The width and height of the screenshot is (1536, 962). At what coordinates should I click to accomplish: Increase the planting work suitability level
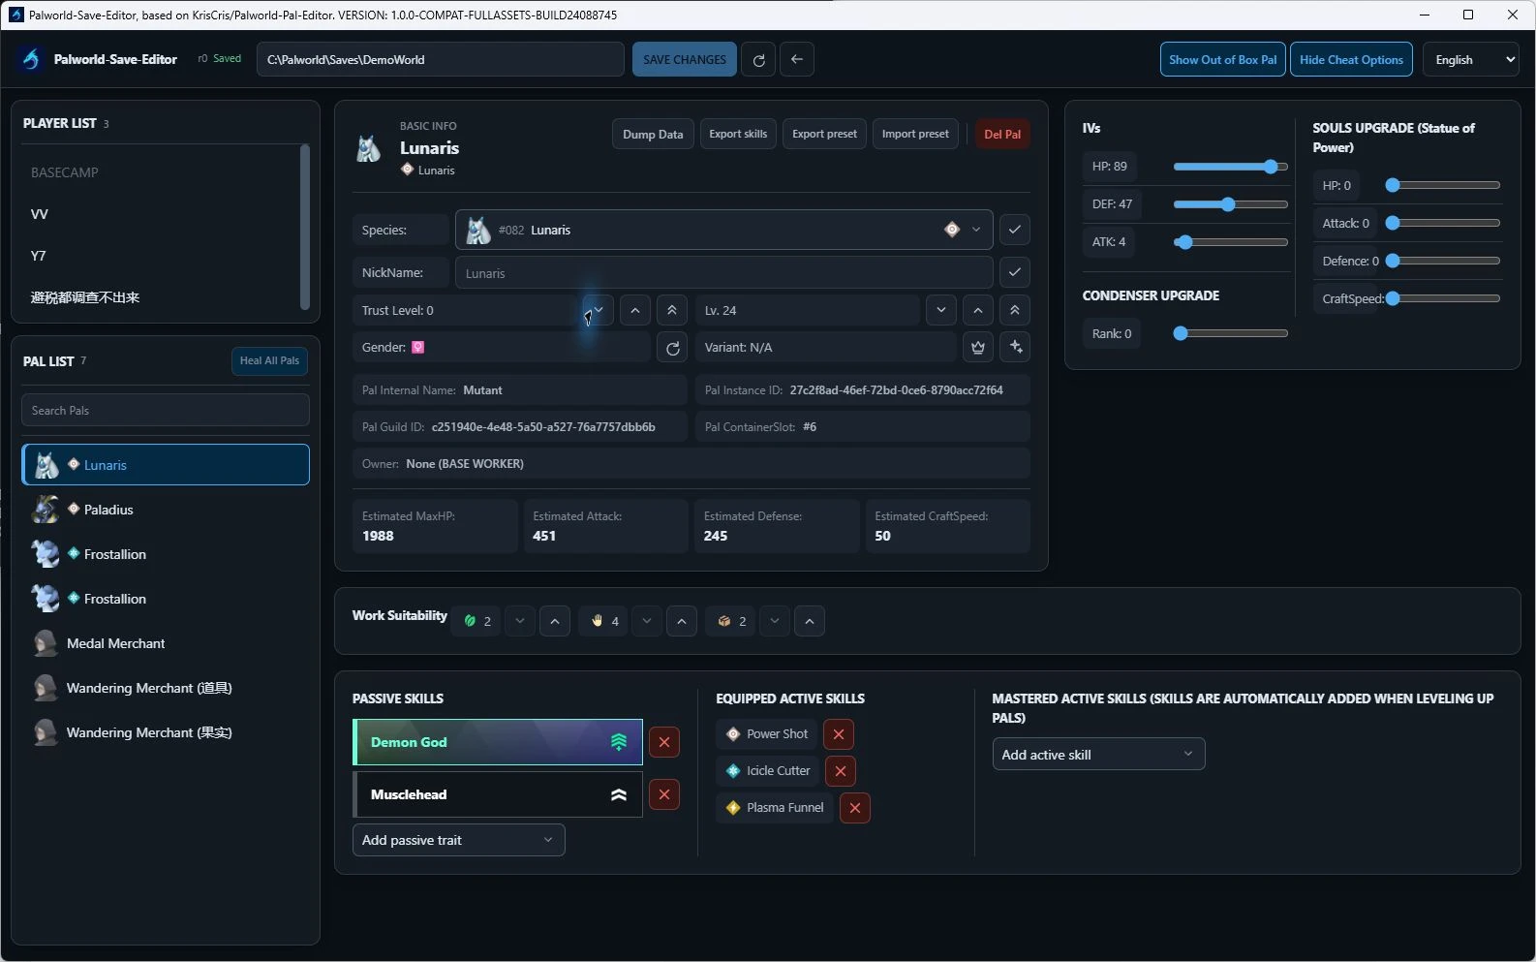[555, 621]
